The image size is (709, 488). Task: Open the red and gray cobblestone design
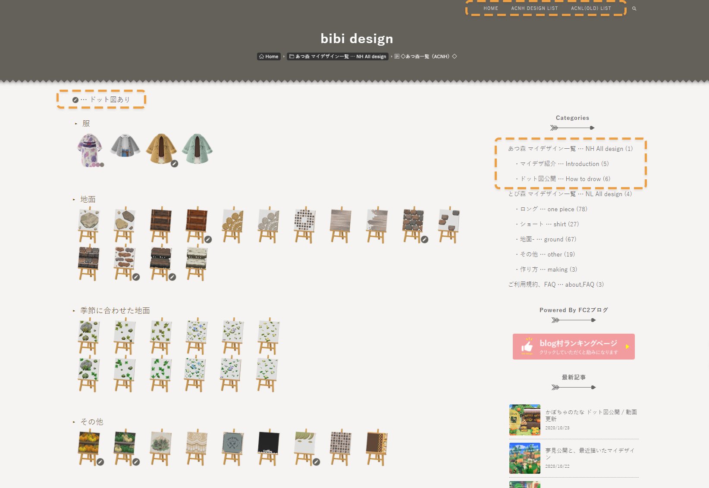pyautogui.click(x=413, y=225)
